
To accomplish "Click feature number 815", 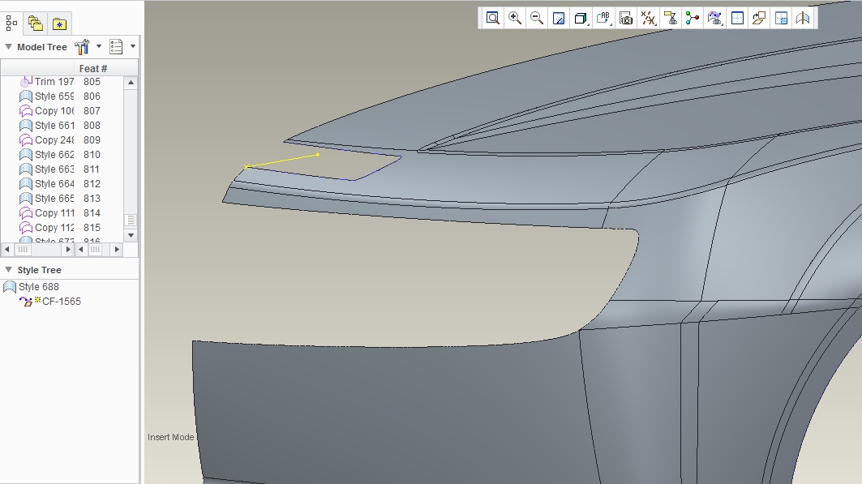I will (92, 228).
